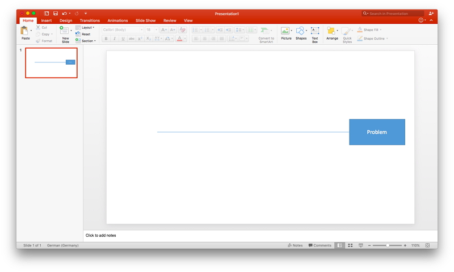Adjust the zoom slider handle
454x272 pixels.
[x=388, y=245]
